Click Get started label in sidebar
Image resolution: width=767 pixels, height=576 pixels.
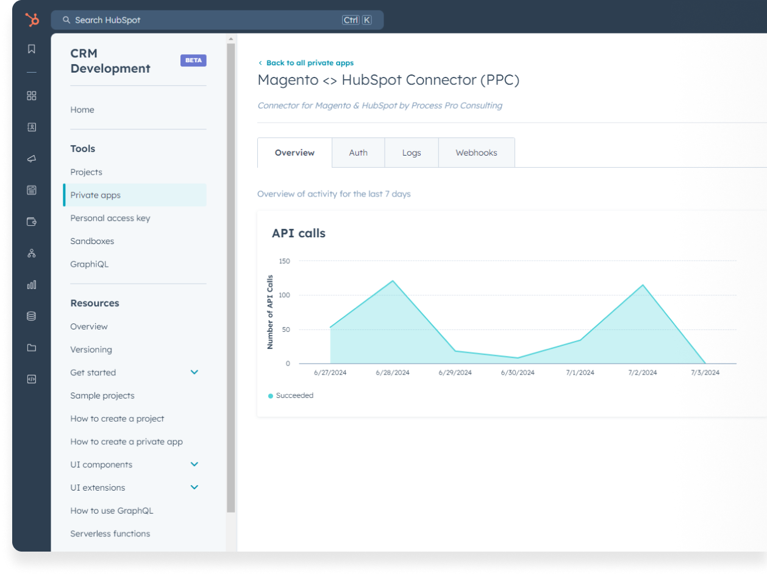click(93, 372)
